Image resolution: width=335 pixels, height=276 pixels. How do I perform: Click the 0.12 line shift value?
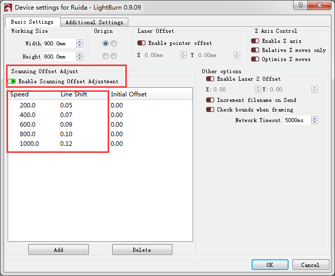tap(66, 144)
